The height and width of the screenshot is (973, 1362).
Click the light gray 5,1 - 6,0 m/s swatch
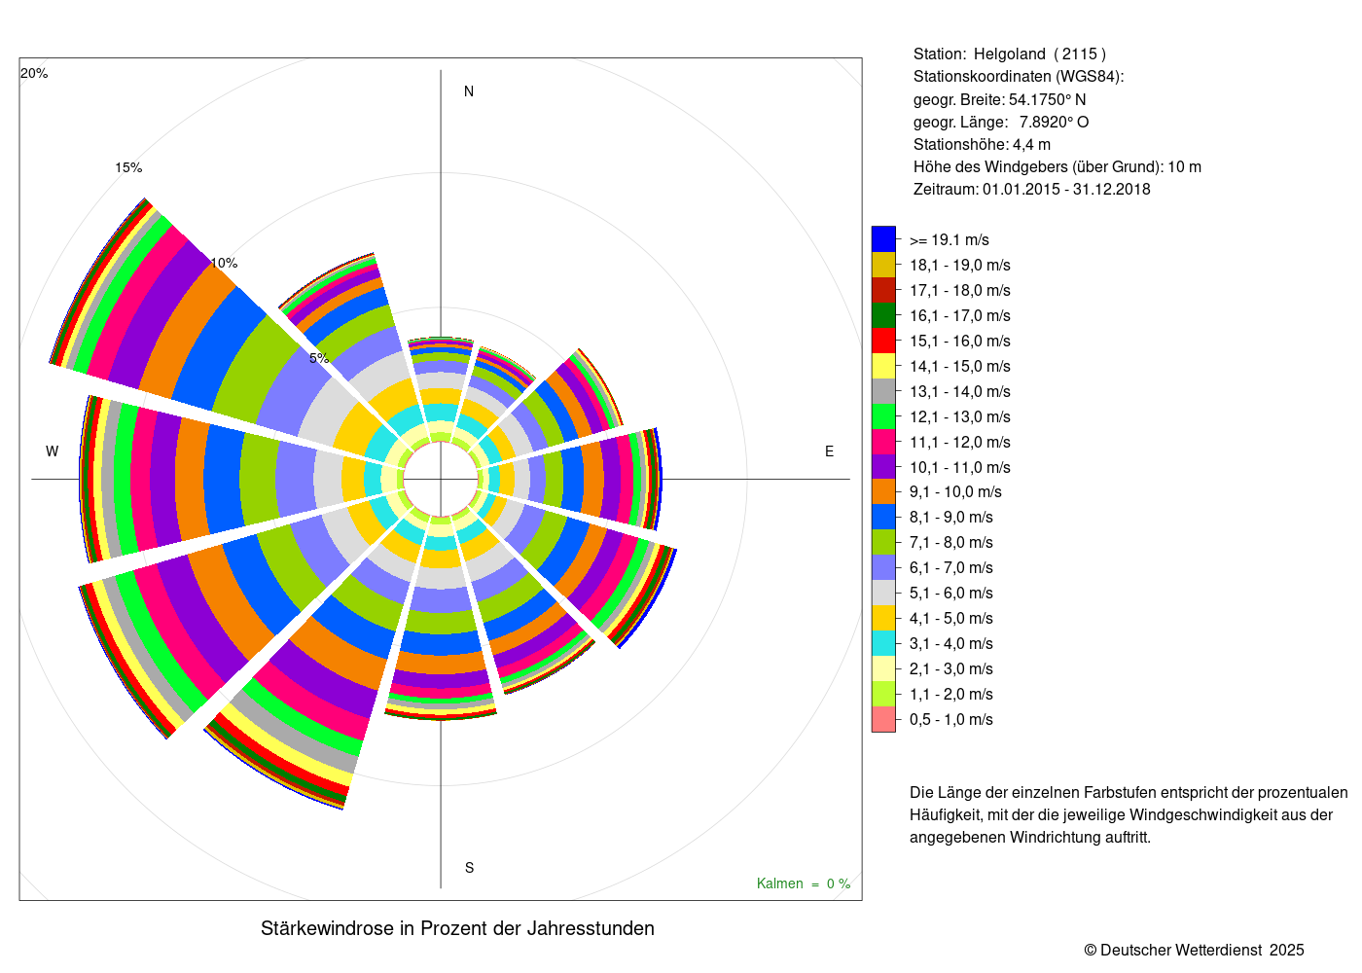[883, 593]
